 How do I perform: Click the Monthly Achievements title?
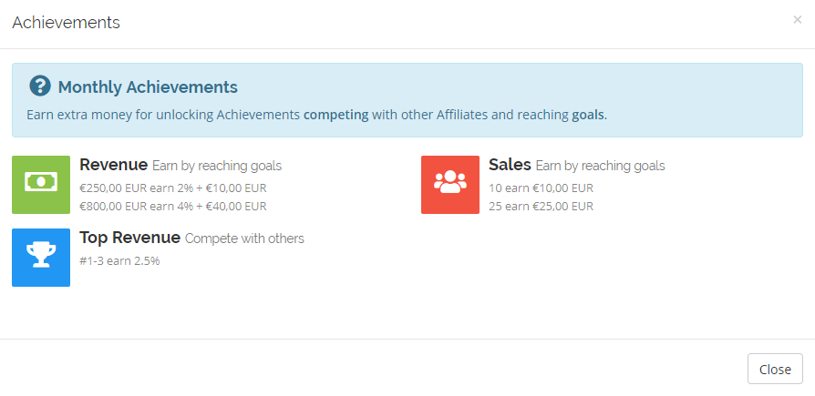[x=148, y=87]
